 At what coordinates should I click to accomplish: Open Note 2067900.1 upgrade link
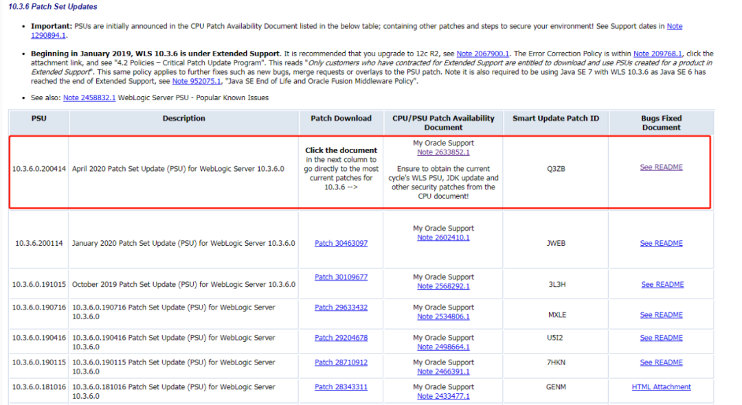pyautogui.click(x=483, y=54)
